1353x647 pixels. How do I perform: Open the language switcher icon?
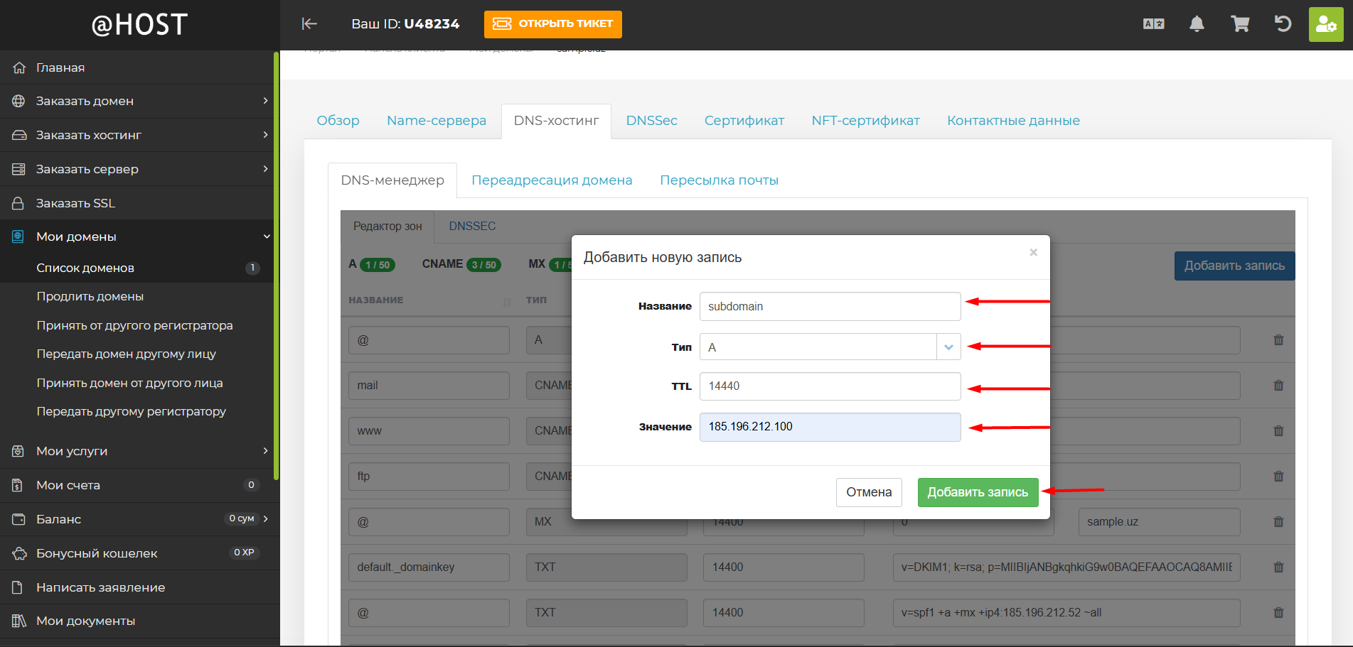tap(1153, 24)
